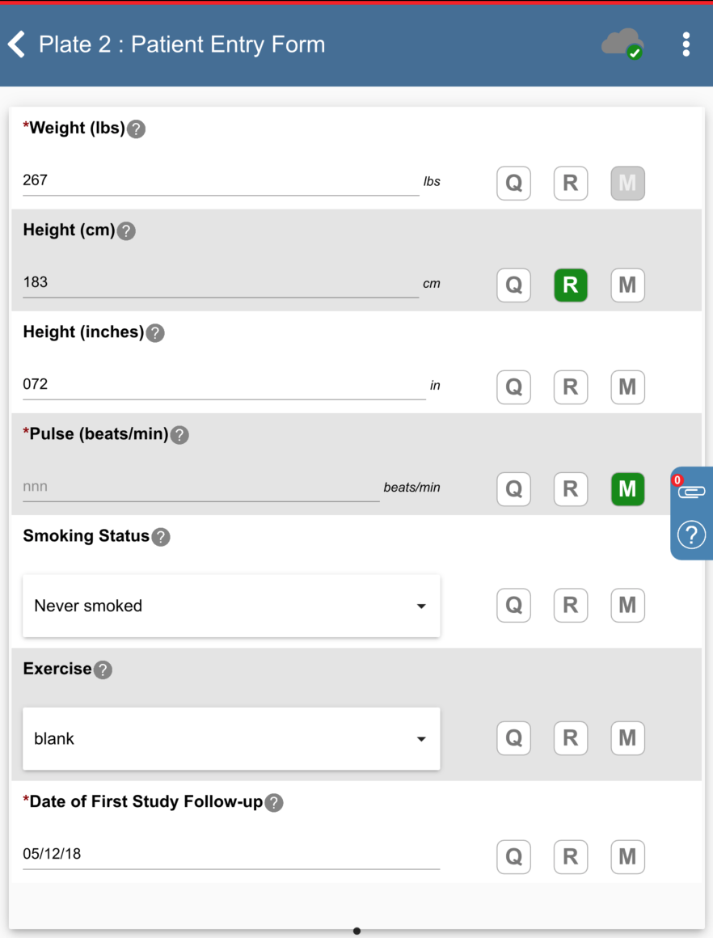
Task: Show help for Pulse field
Action: 179,435
